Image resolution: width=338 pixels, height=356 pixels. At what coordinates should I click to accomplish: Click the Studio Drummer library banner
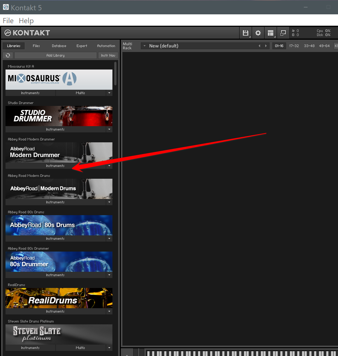click(59, 116)
